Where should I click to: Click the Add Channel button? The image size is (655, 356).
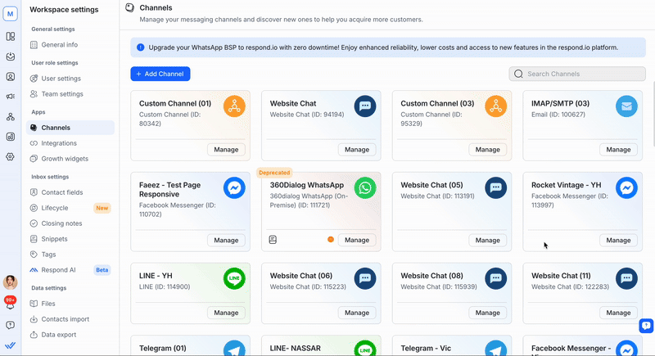[160, 74]
